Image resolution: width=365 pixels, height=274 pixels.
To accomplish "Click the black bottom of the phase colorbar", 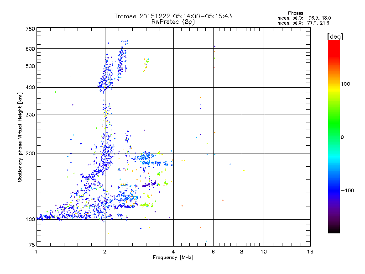I will (334, 231).
